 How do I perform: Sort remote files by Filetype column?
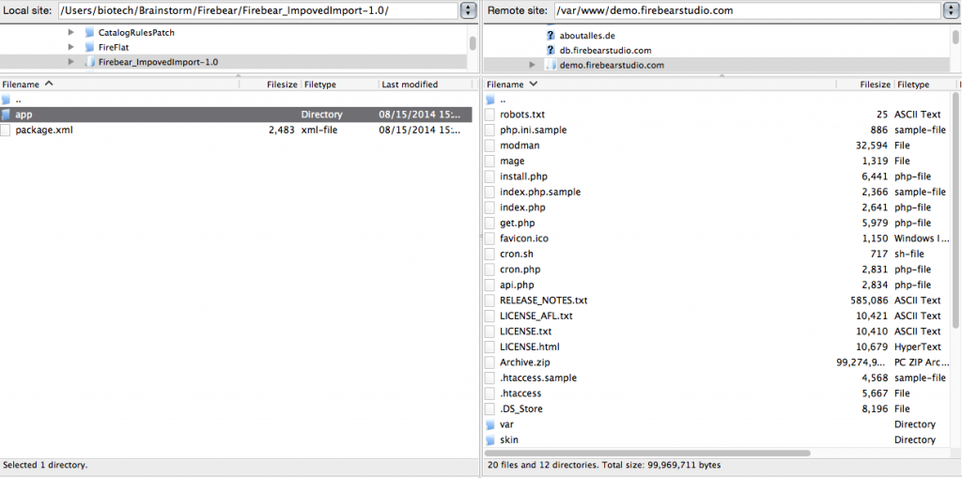tap(924, 85)
